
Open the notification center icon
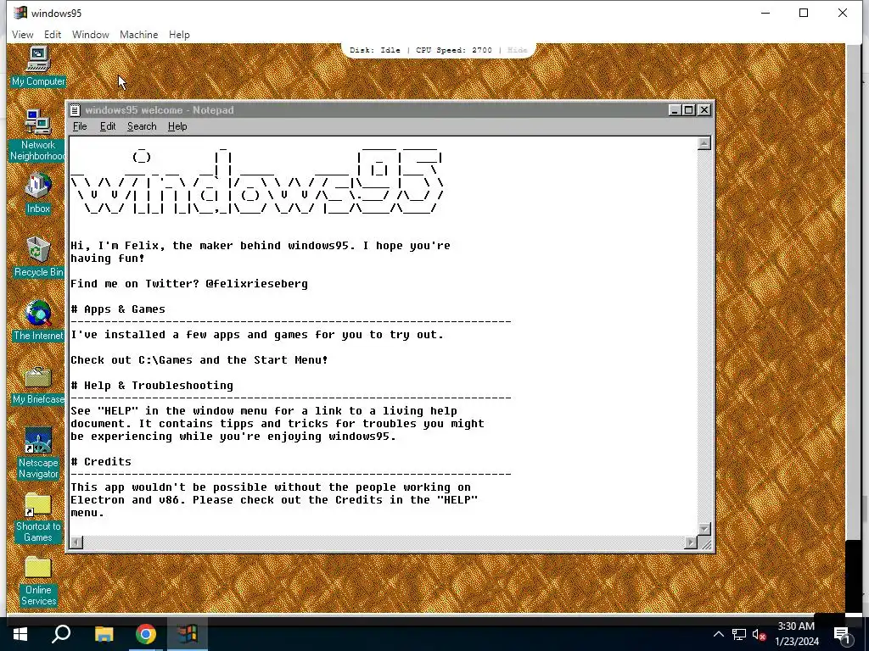coord(843,634)
